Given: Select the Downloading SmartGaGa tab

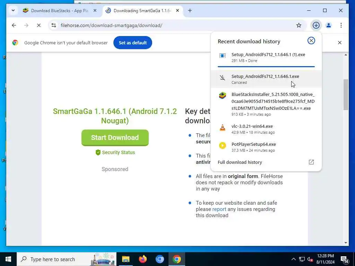Looking at the screenshot, I should pos(142,11).
